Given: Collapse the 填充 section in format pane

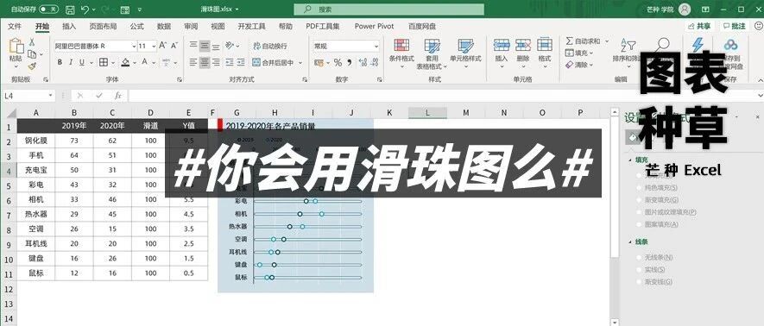Looking at the screenshot, I should [630, 160].
